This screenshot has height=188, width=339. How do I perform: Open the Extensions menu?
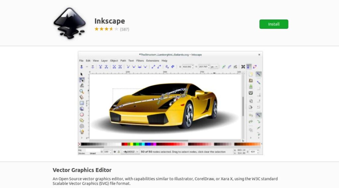(153, 61)
